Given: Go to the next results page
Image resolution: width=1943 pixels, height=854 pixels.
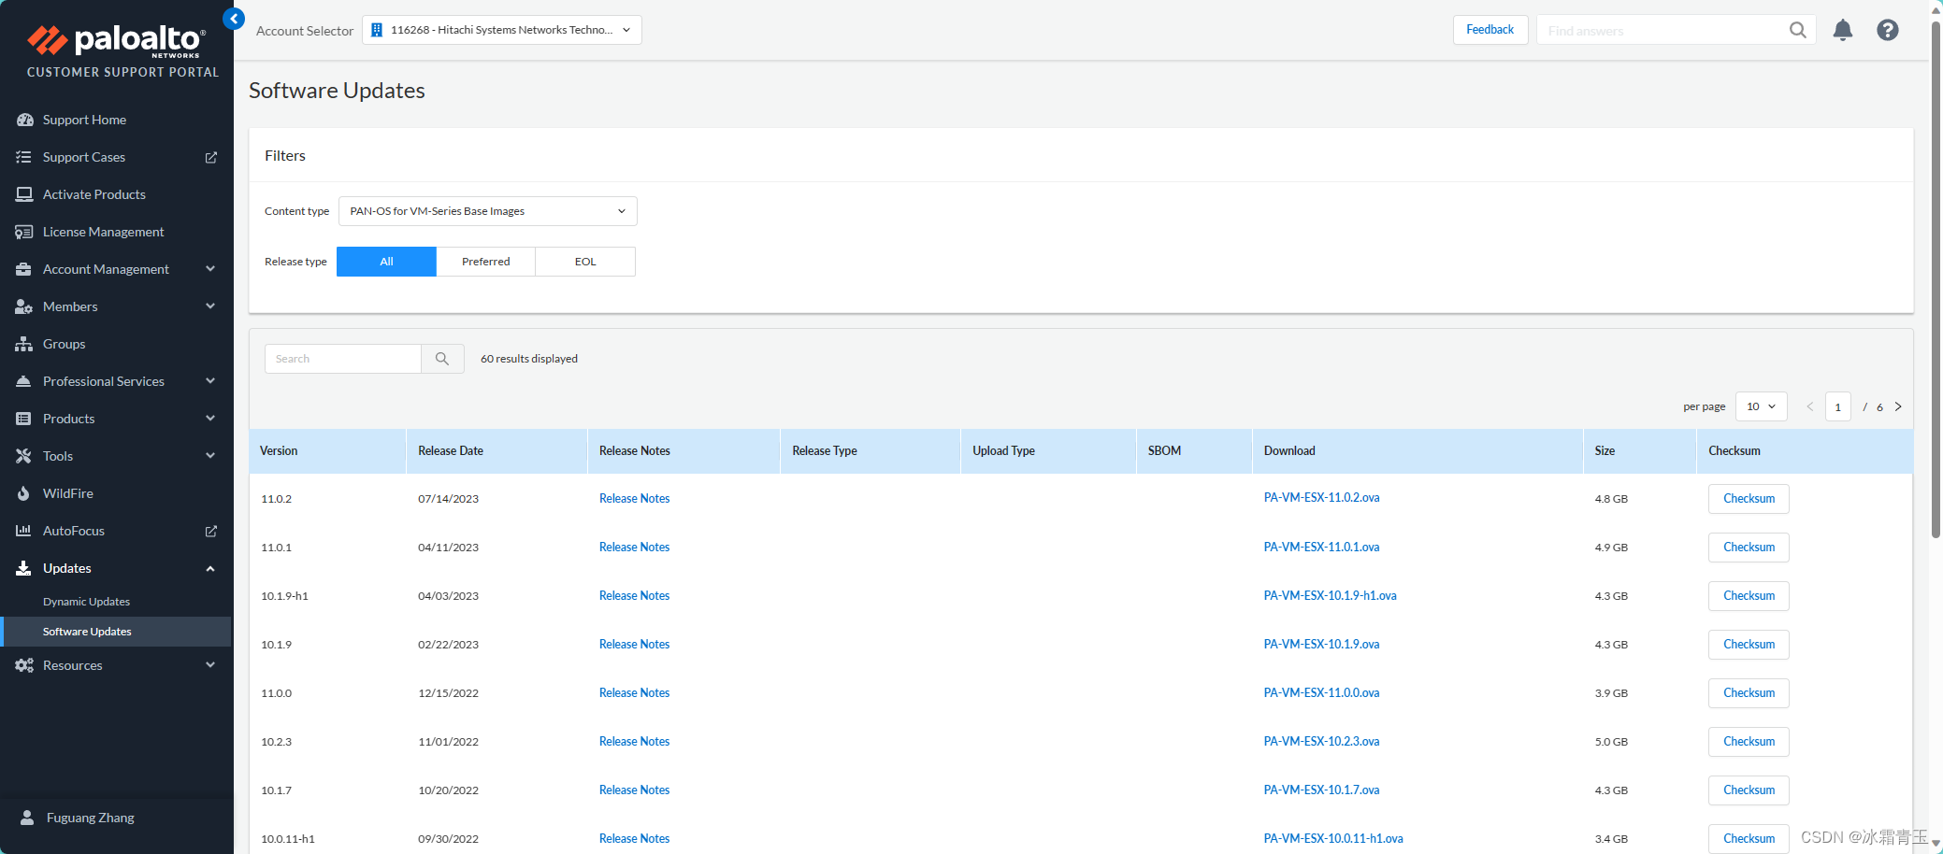Looking at the screenshot, I should coord(1899,406).
